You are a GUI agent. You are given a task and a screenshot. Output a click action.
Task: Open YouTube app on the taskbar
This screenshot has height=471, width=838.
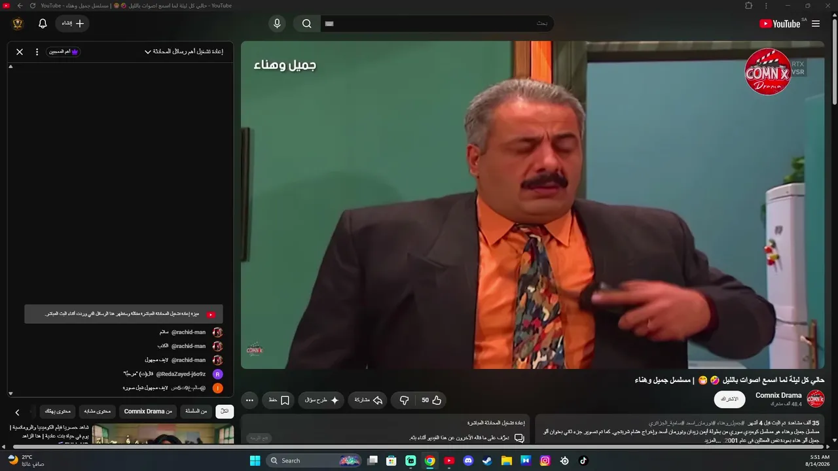449,461
